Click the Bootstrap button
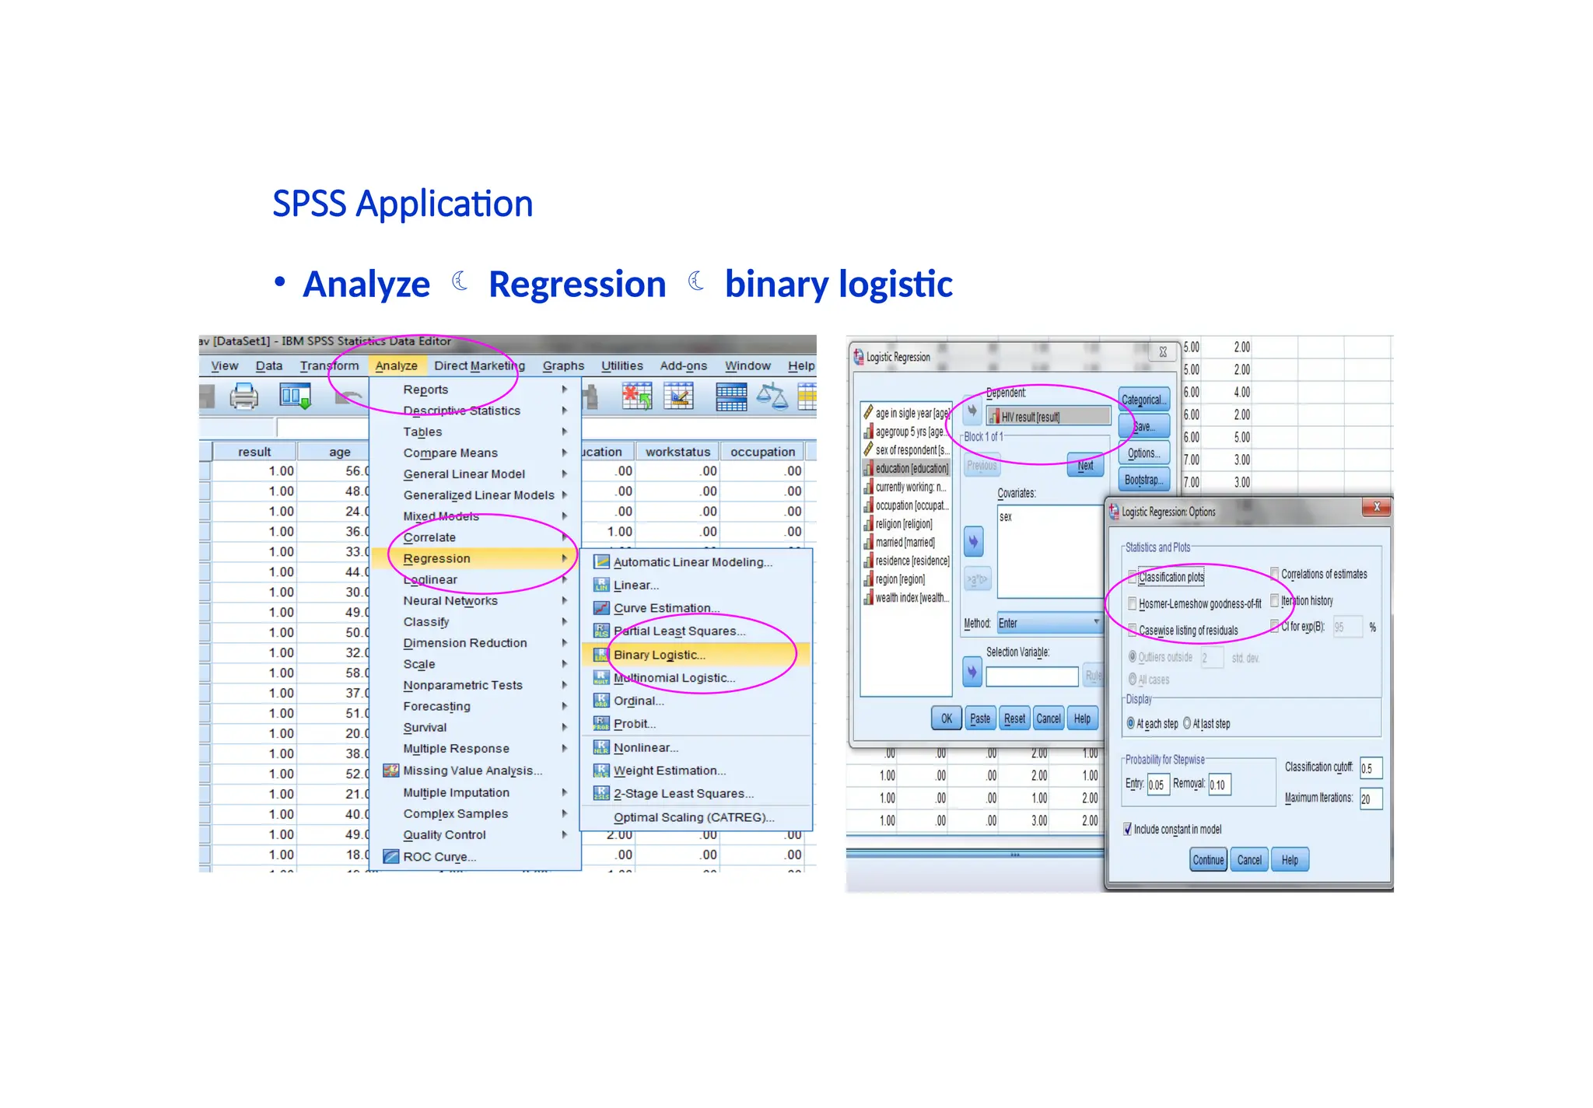 [1143, 480]
